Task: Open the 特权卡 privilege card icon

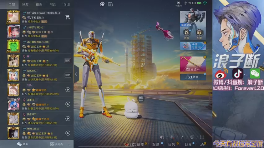Action: [179, 4]
